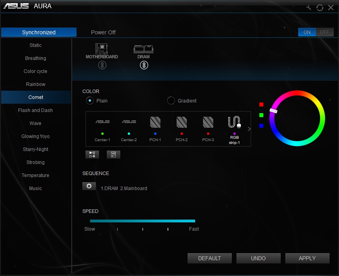
Task: Select the DRAM device icon
Action: pyautogui.click(x=143, y=49)
